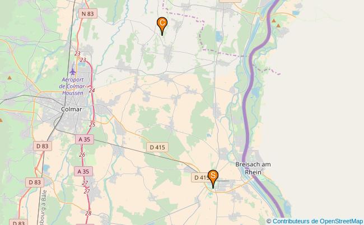Click the center D 415 road shield
Viewport: 364px width, 225px height.
pos(157,147)
